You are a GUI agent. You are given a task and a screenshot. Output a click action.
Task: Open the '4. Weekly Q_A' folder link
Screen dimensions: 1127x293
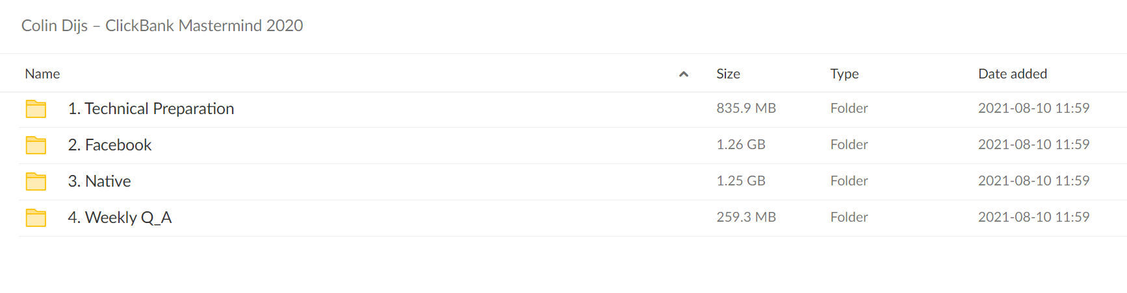tap(120, 218)
